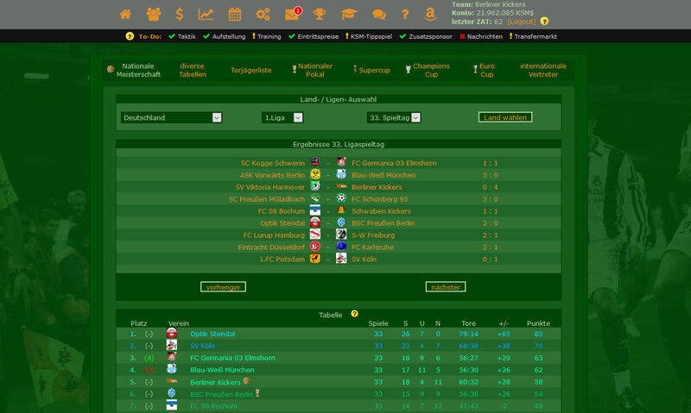Open Training to-do item
The width and height of the screenshot is (691, 413).
pos(269,36)
